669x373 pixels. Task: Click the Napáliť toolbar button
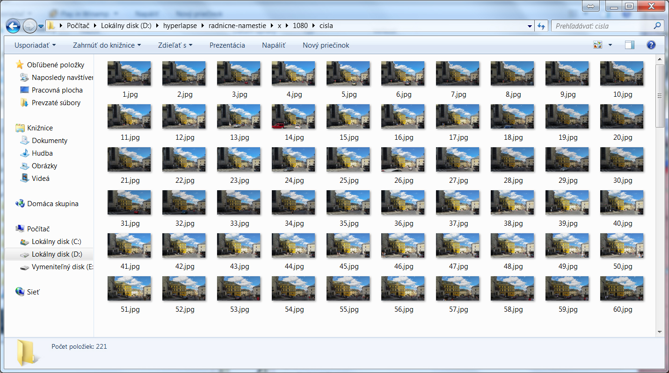(x=274, y=45)
